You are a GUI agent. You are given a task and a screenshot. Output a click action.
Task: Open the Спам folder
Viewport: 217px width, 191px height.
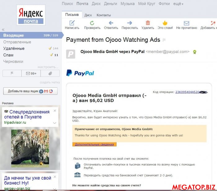coord(8,55)
